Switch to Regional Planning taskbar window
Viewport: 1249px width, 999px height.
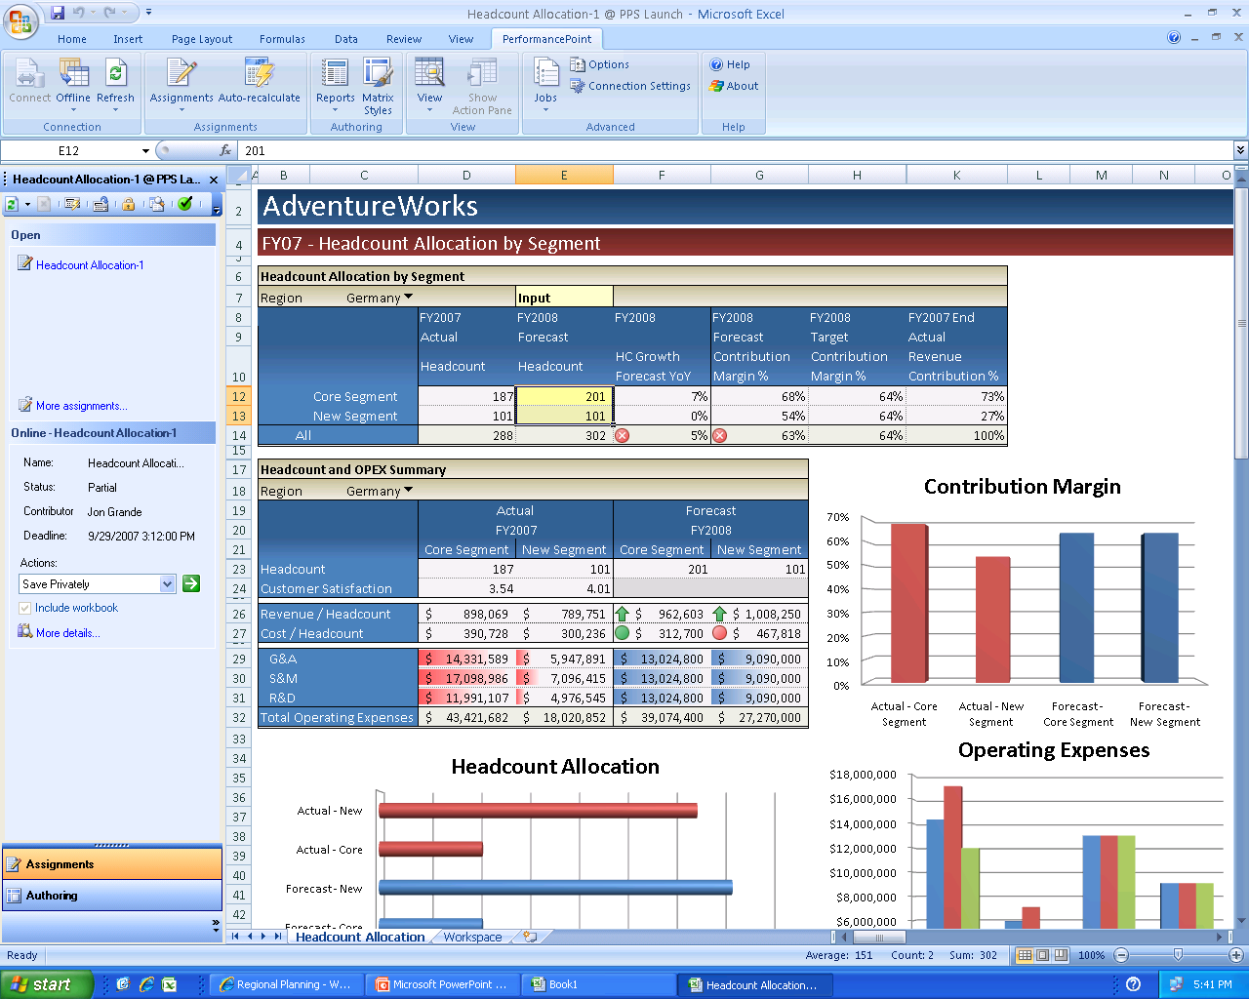(286, 984)
